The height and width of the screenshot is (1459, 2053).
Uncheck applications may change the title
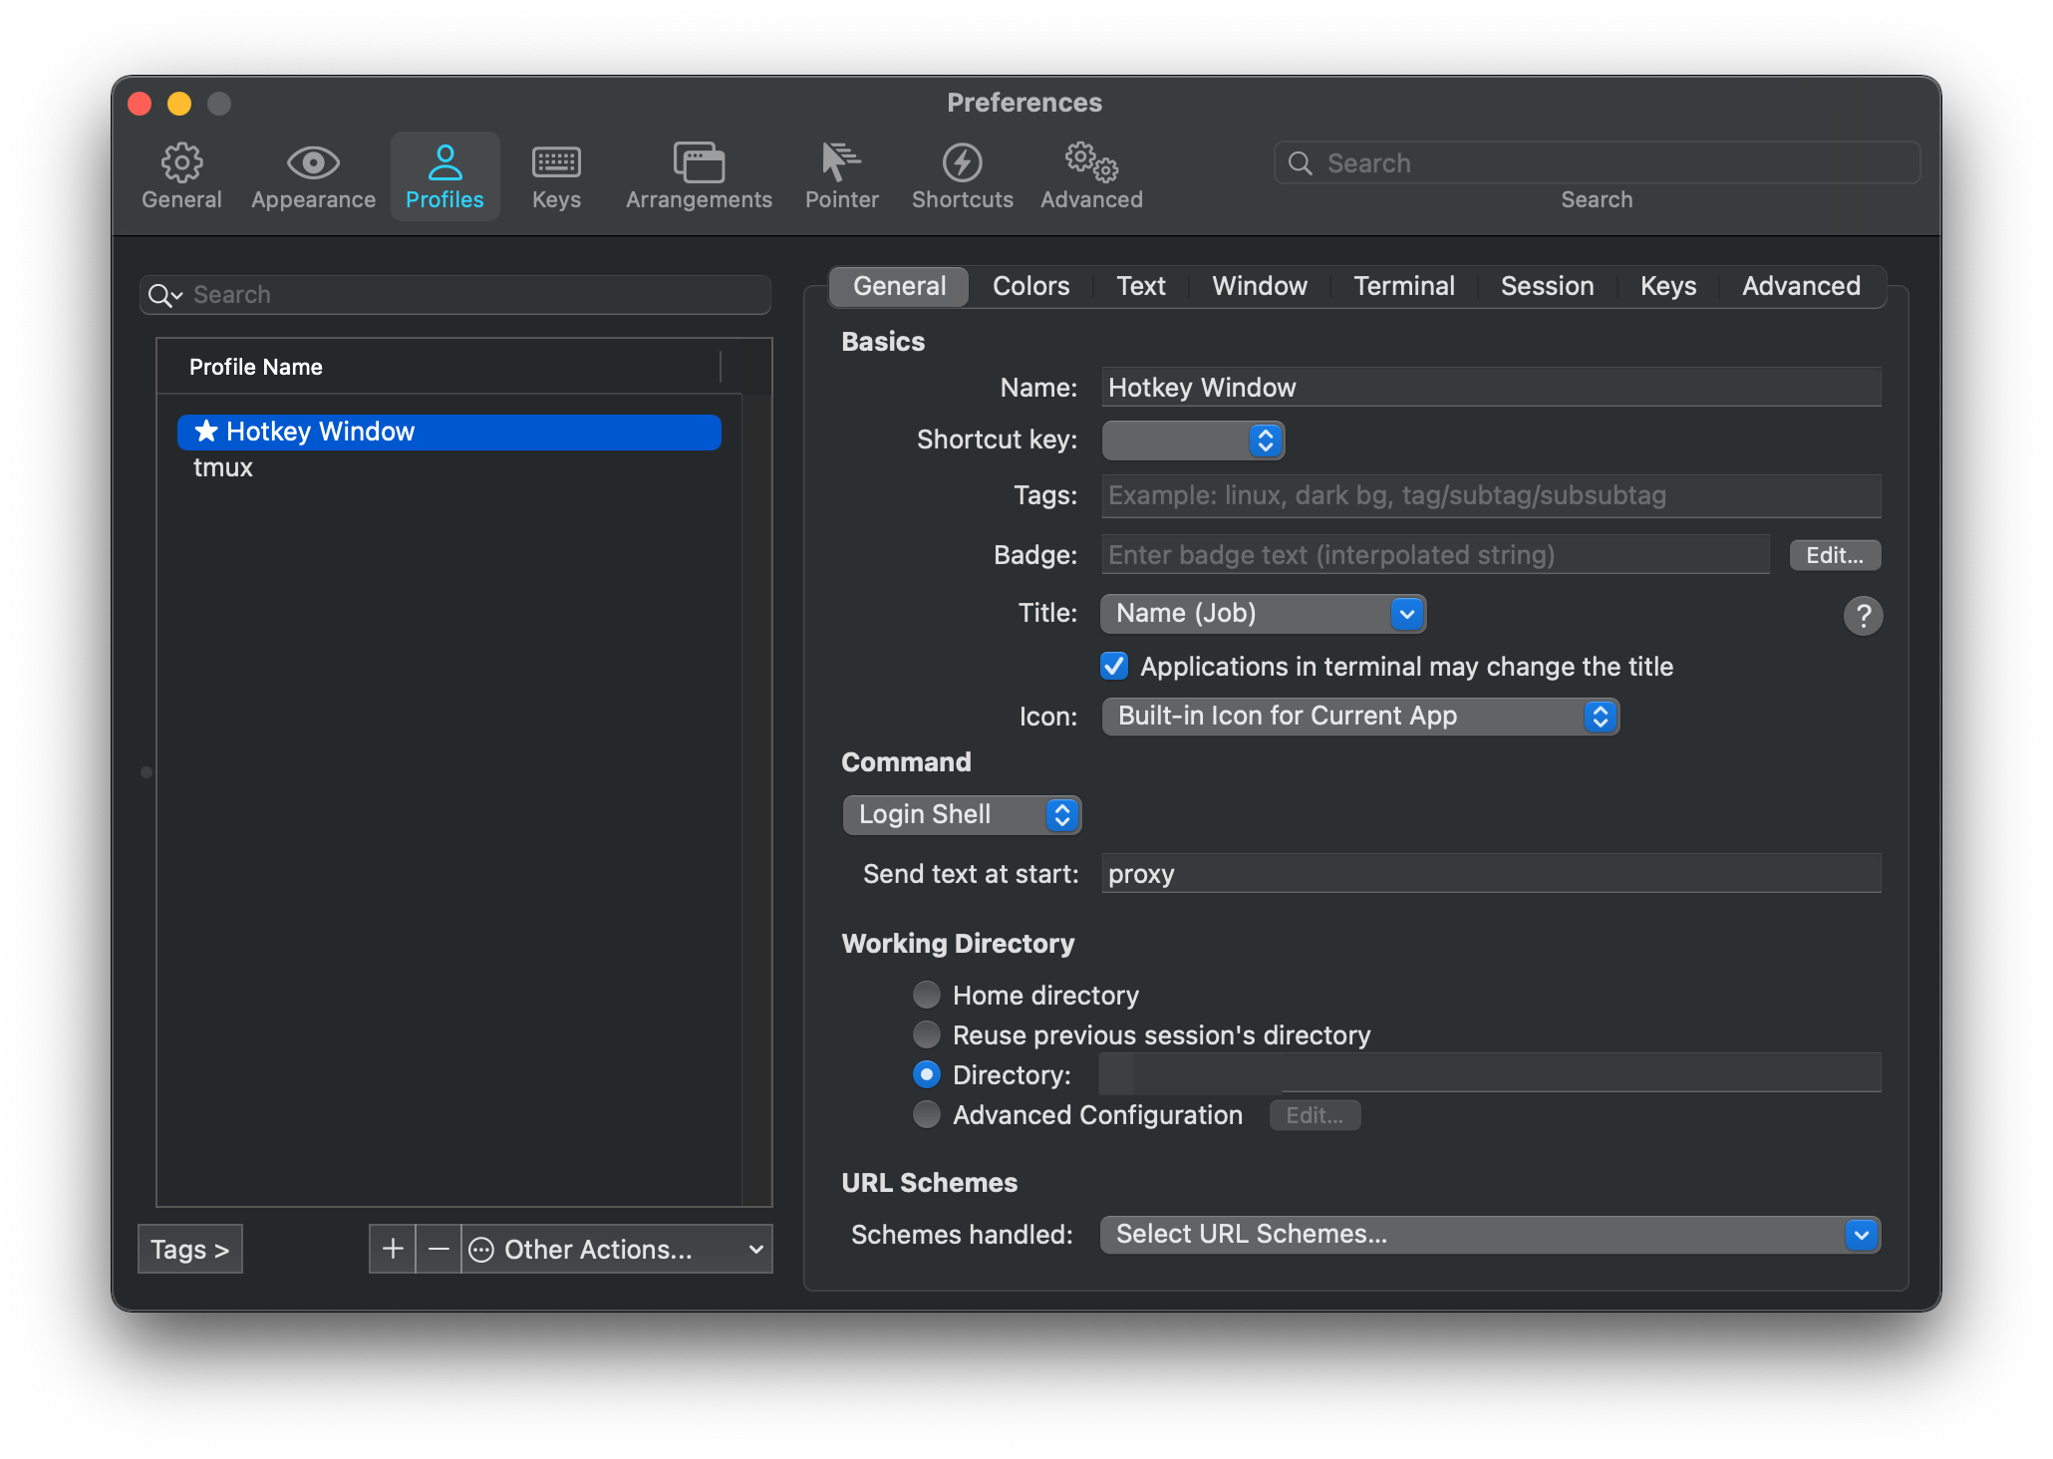click(1114, 666)
